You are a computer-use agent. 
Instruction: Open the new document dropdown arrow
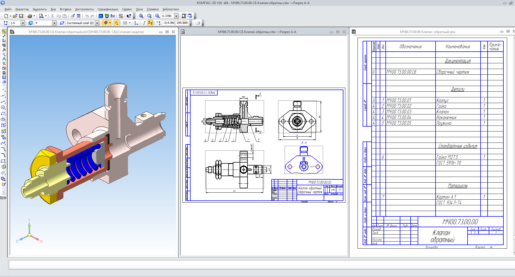tap(11, 16)
